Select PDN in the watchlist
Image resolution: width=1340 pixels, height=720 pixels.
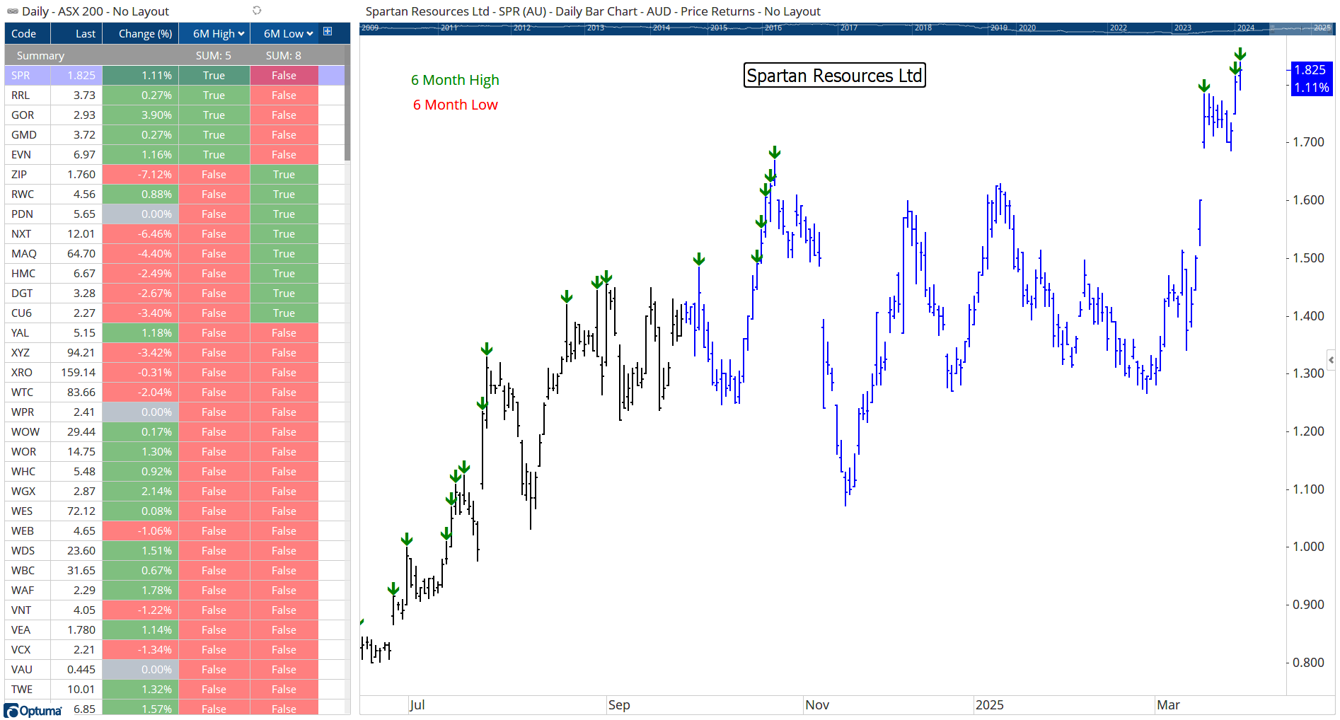coord(28,214)
